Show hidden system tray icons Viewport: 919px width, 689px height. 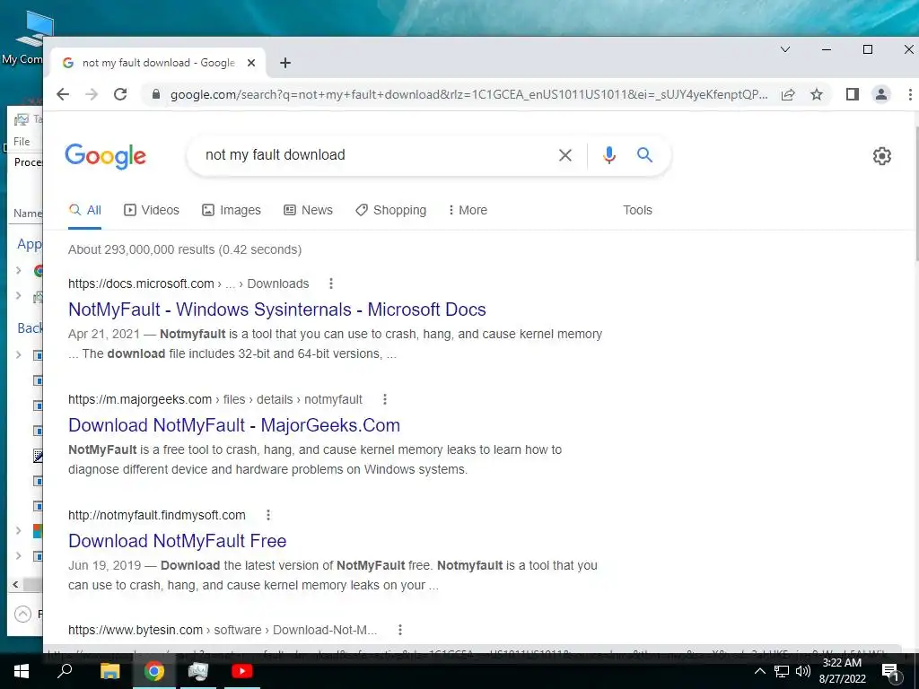(x=759, y=671)
